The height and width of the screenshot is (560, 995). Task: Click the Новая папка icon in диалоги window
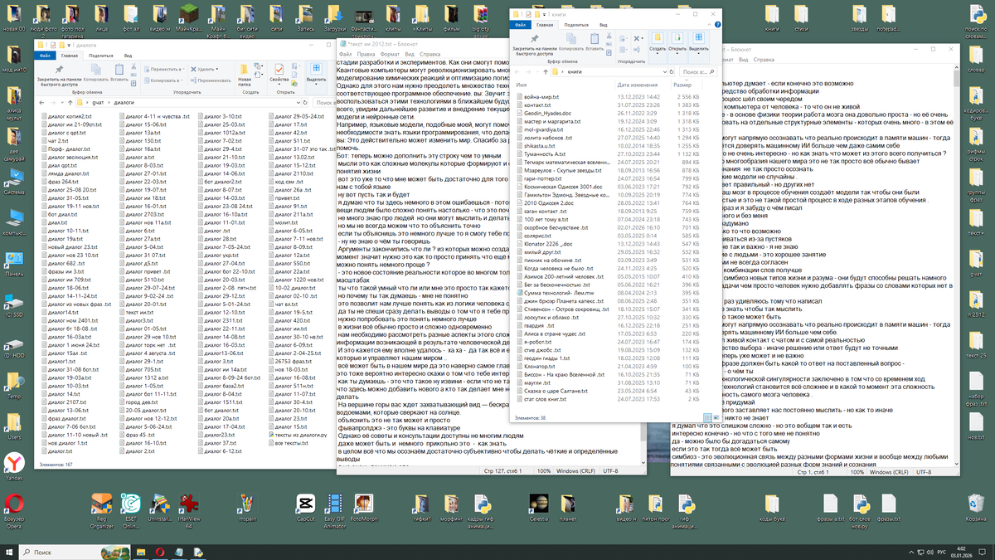tap(245, 70)
